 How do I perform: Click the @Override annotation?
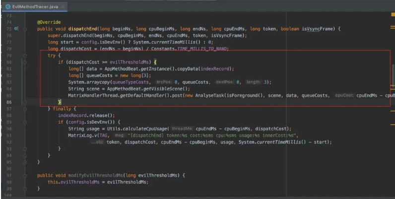click(x=49, y=22)
